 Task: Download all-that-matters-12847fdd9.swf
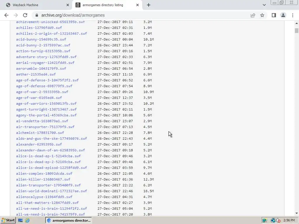[x=47, y=203]
